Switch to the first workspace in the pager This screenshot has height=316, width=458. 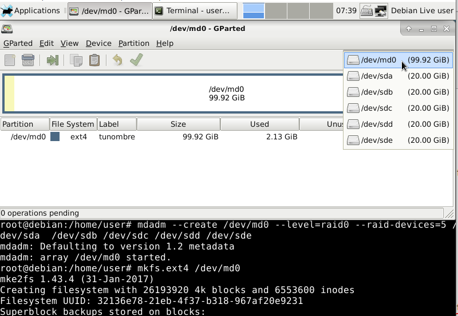[254, 11]
